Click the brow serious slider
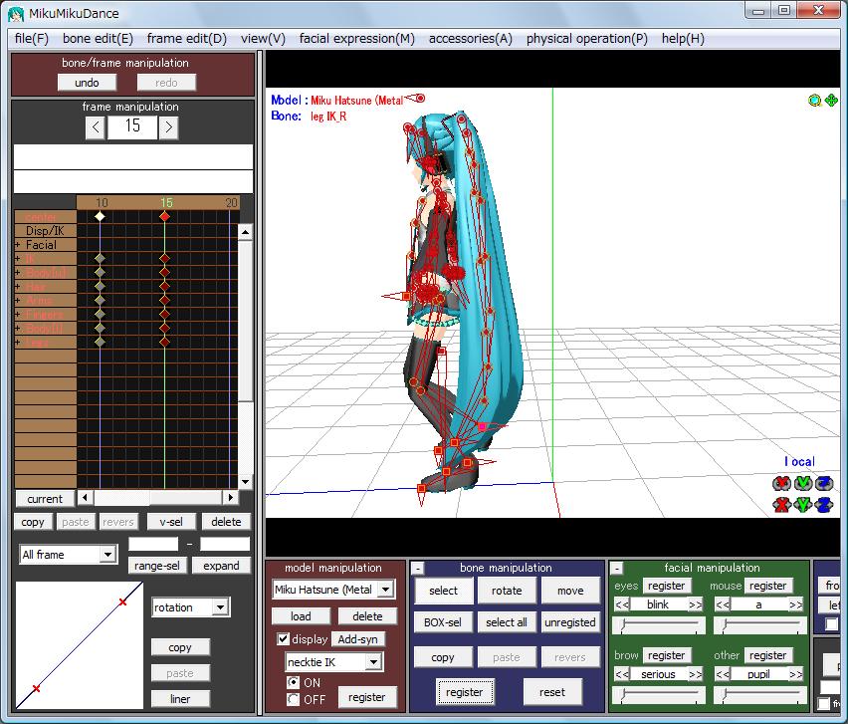The height and width of the screenshot is (724, 848). coord(658,695)
